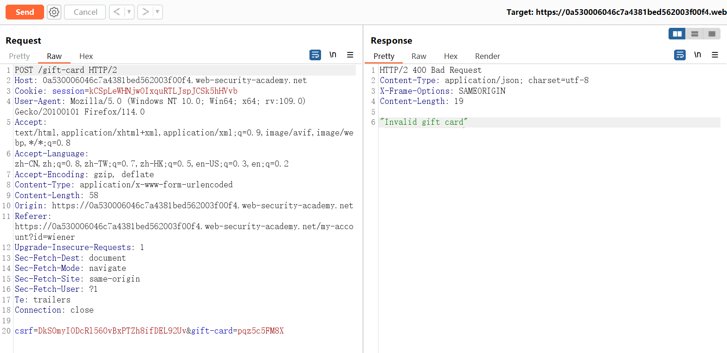Open the Response Render tab
Image resolution: width=727 pixels, height=353 pixels.
(x=487, y=56)
